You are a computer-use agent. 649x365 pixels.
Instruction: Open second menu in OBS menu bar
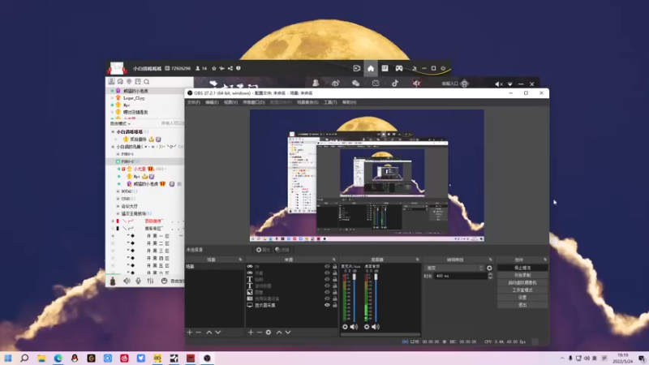click(x=212, y=102)
